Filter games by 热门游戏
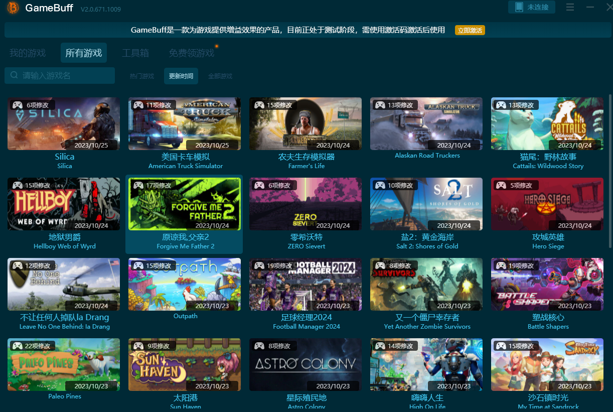613x412 pixels. tap(142, 76)
